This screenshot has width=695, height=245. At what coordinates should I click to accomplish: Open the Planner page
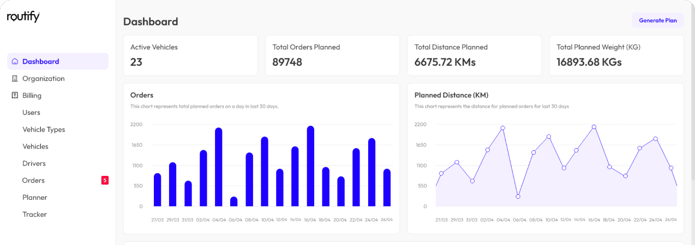[35, 197]
